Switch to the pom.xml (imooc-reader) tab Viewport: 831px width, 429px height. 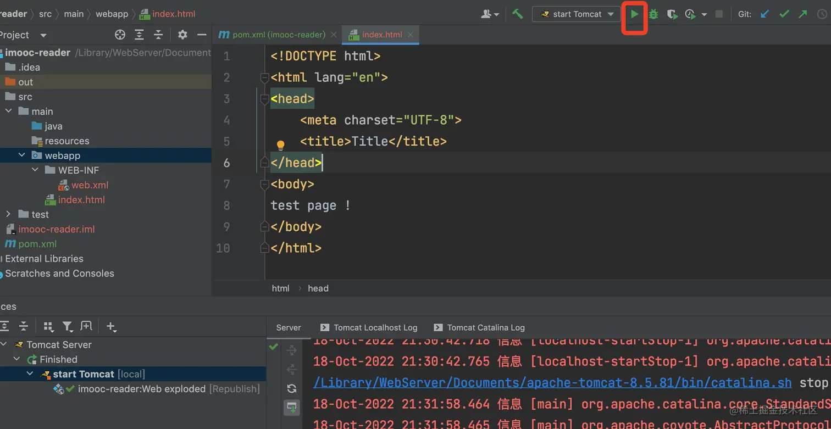tap(279, 35)
